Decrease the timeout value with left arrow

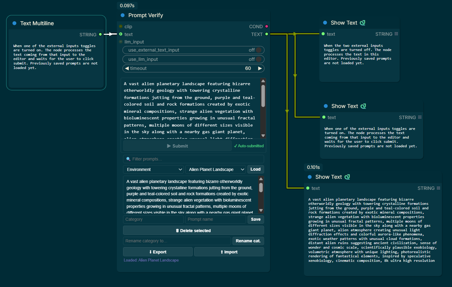(x=127, y=68)
